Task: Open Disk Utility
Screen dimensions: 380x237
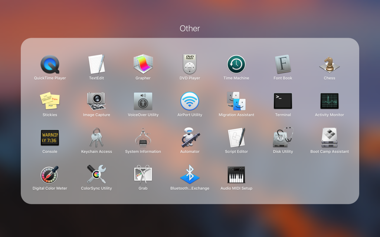Action: click(x=283, y=137)
